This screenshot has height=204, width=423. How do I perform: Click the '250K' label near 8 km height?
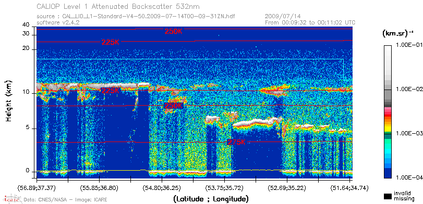click(x=174, y=106)
